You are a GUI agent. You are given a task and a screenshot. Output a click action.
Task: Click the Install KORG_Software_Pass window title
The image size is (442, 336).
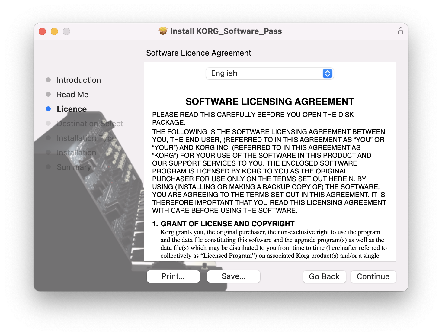[226, 31]
